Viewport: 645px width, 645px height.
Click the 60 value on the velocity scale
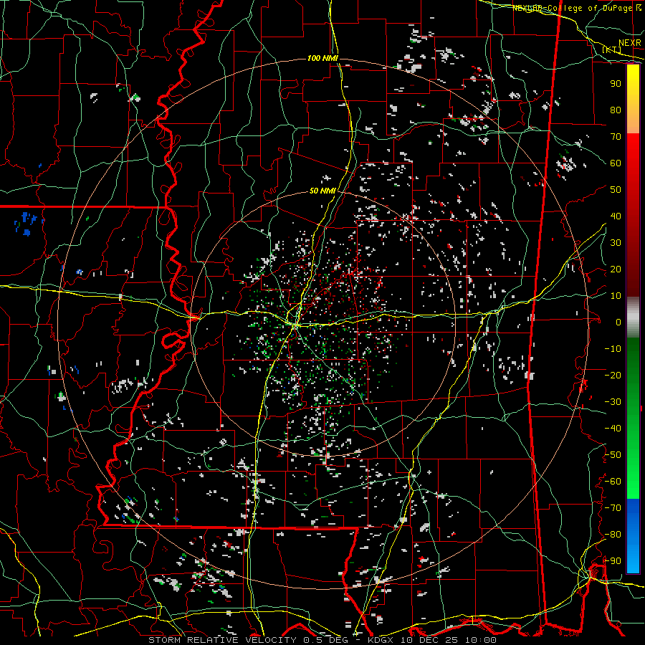tap(616, 163)
